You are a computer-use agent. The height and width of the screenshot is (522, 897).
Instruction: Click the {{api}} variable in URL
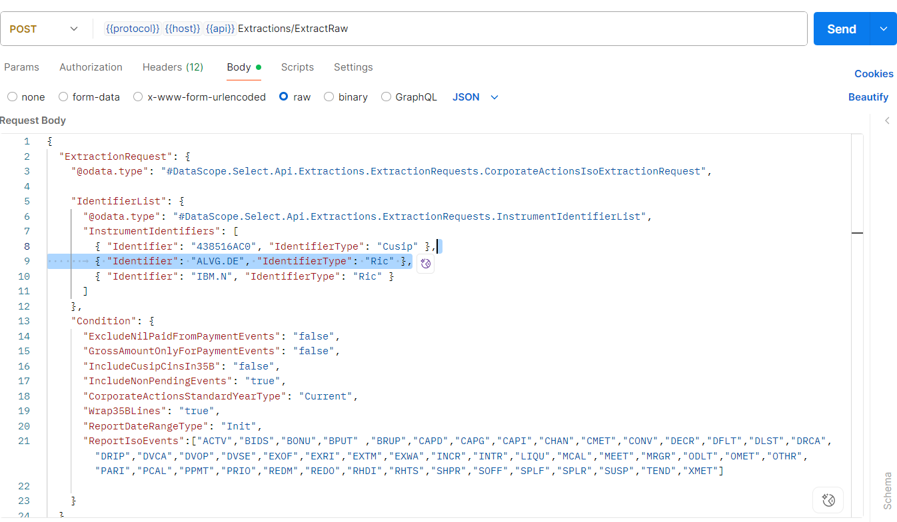220,29
